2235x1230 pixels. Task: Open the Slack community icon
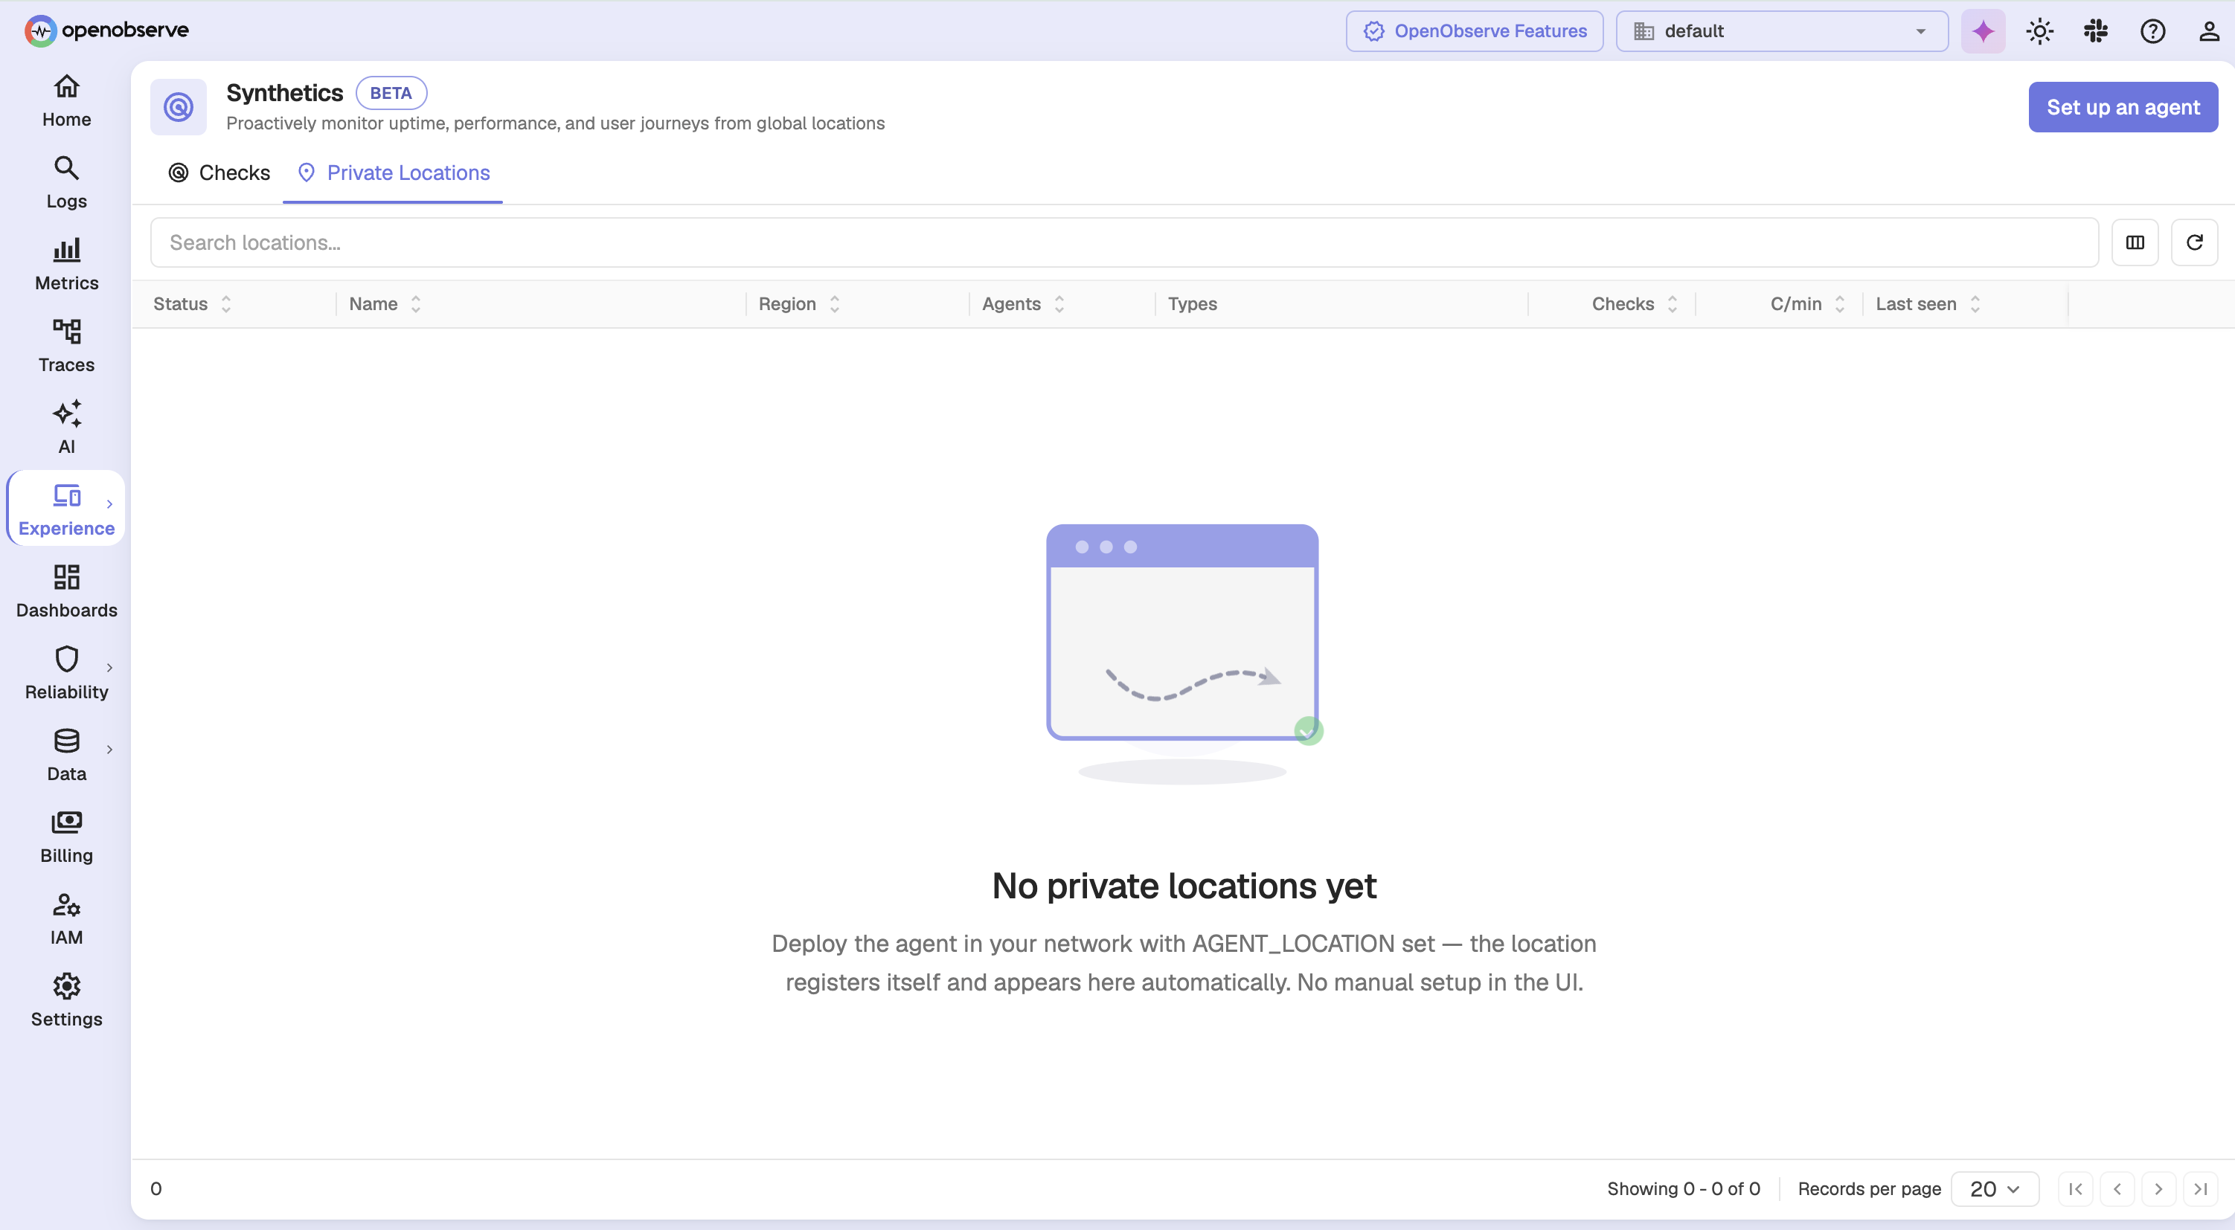(x=2096, y=31)
